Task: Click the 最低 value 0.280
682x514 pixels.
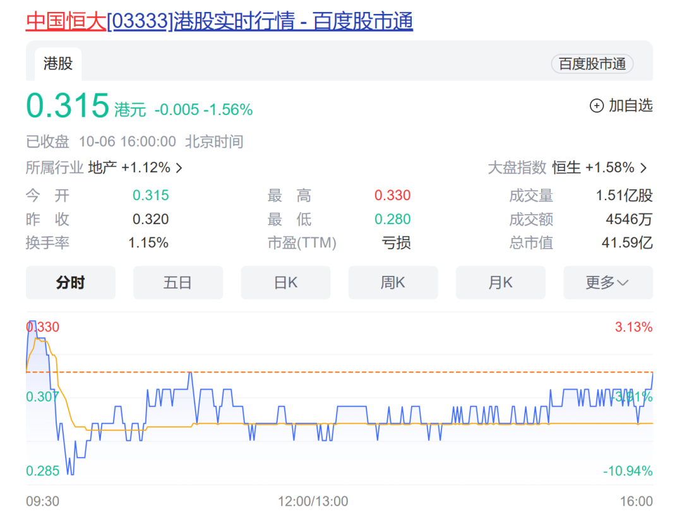Action: pos(392,219)
